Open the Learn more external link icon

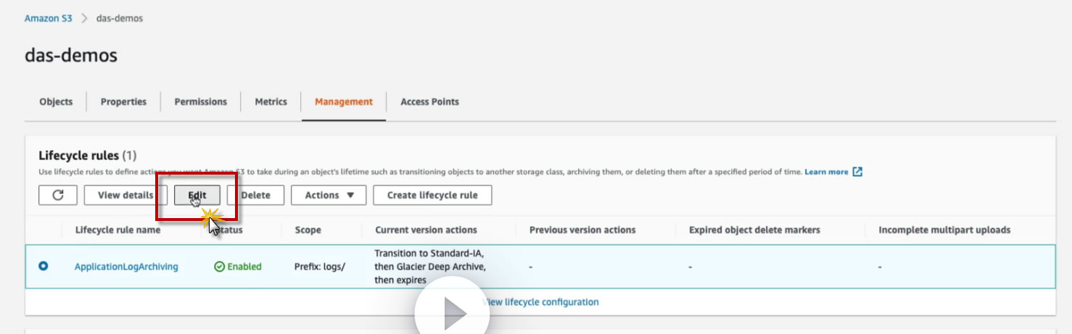[857, 172]
